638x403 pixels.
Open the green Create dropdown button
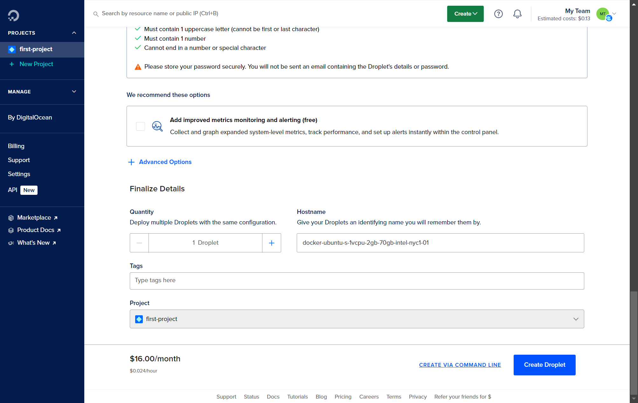[x=465, y=14]
